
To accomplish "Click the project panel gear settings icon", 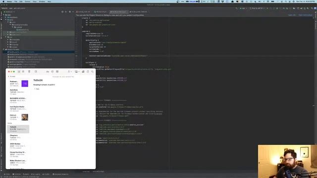I will 70,12.
